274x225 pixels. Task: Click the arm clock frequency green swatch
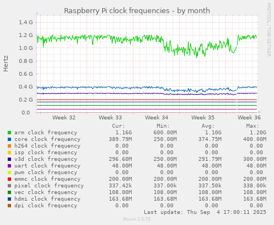(9, 133)
